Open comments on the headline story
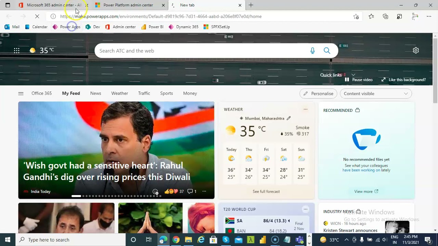Image resolution: width=438 pixels, height=246 pixels. point(192,191)
